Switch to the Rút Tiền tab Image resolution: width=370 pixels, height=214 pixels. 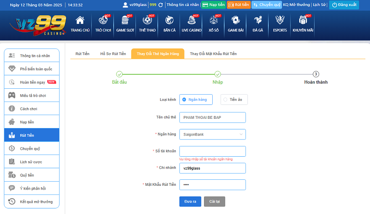(x=82, y=54)
